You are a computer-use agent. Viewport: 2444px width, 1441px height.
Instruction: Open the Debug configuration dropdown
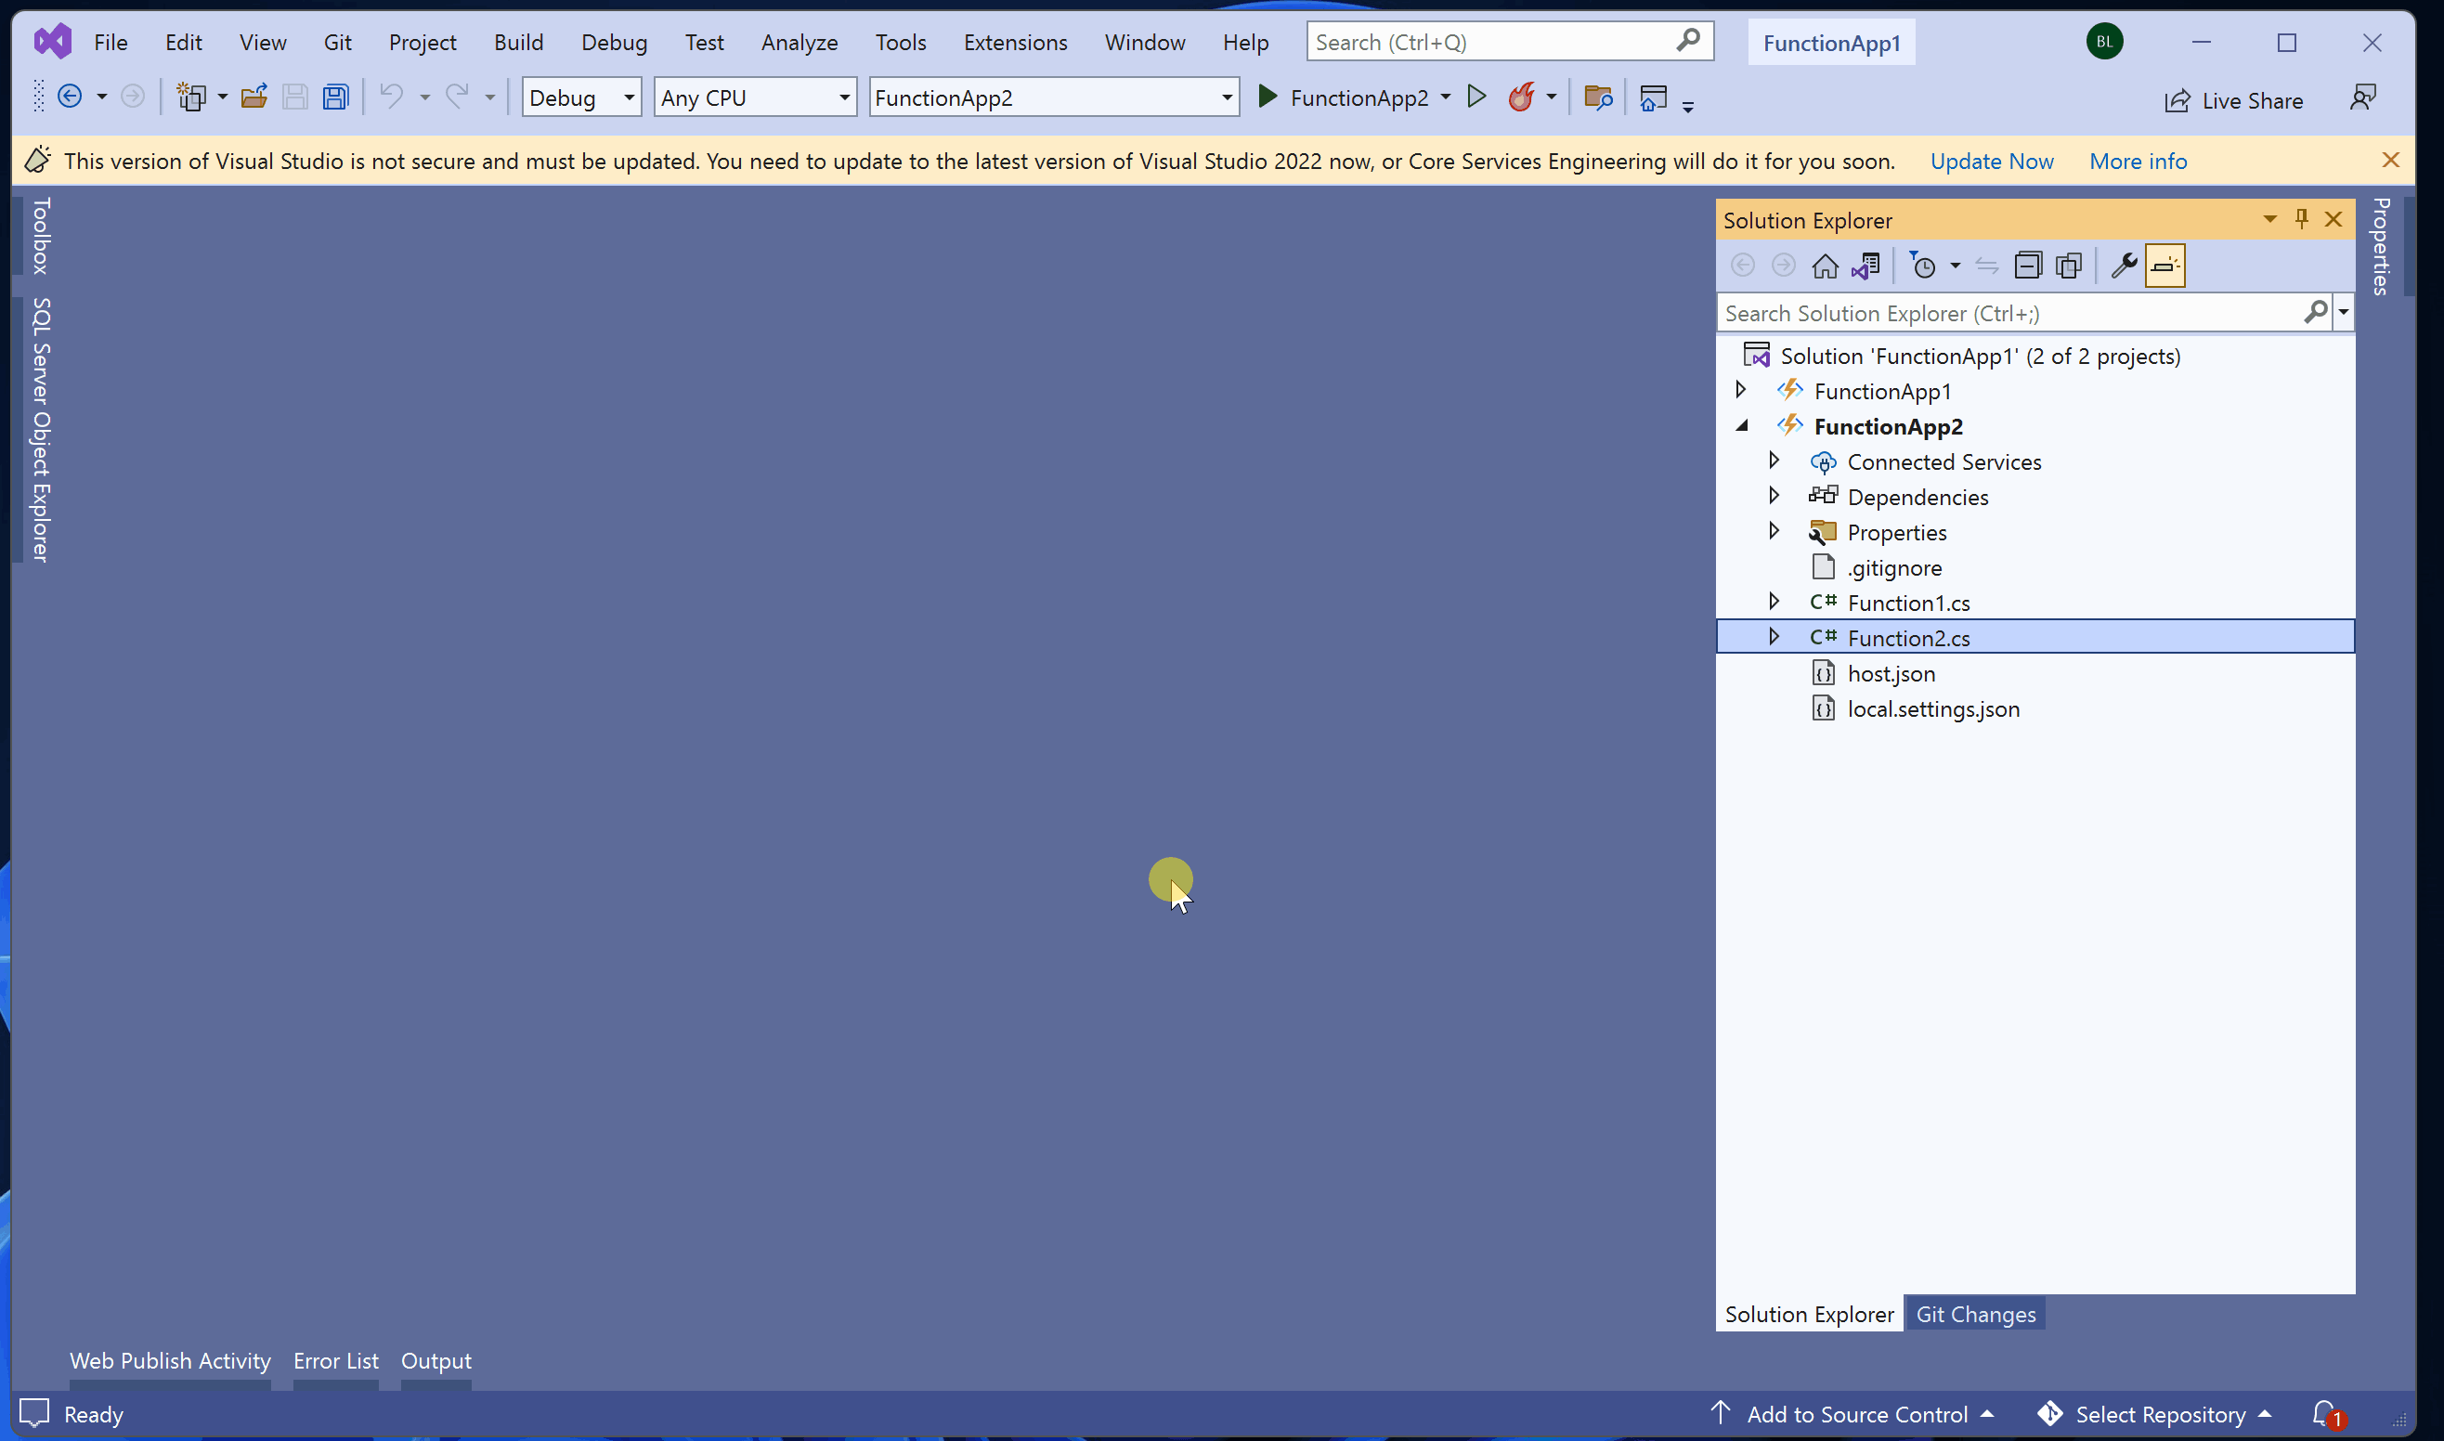[580, 97]
